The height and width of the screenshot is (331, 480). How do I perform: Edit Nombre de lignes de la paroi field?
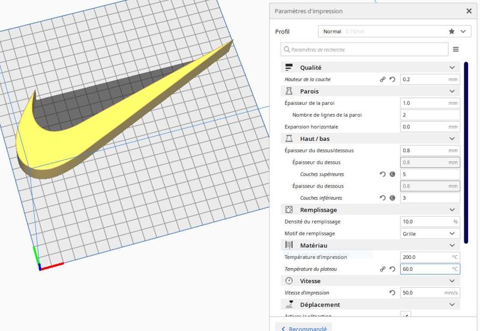(430, 115)
